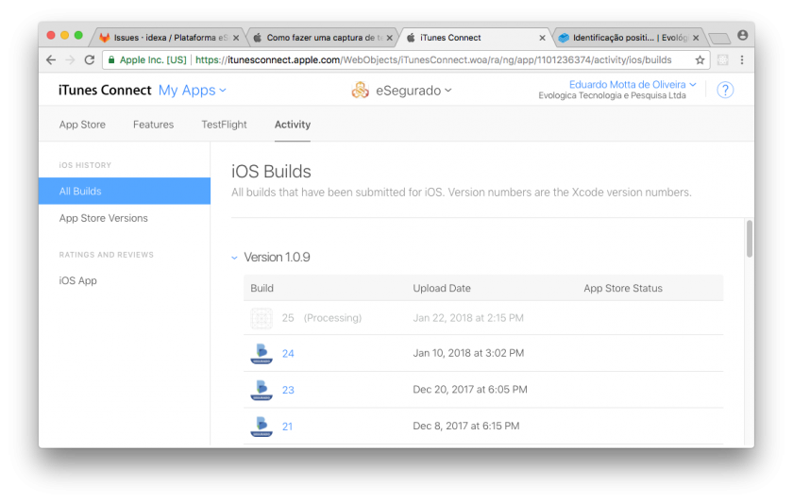Reload the page in the browser
793x503 pixels.
[x=90, y=59]
